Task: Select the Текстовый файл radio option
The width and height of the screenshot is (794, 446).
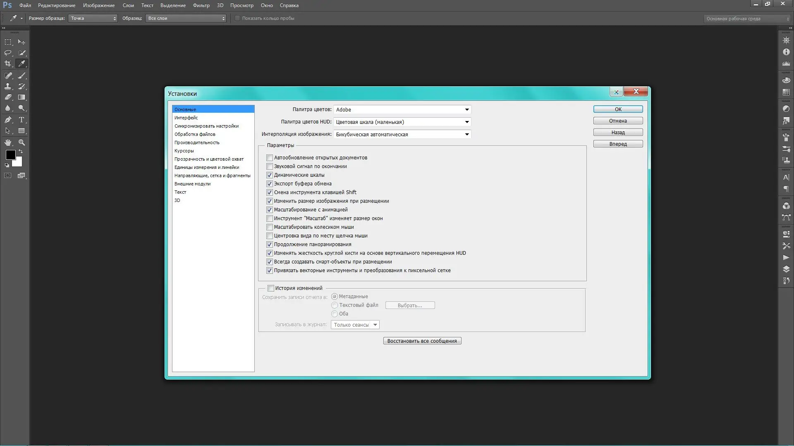Action: tap(334, 305)
